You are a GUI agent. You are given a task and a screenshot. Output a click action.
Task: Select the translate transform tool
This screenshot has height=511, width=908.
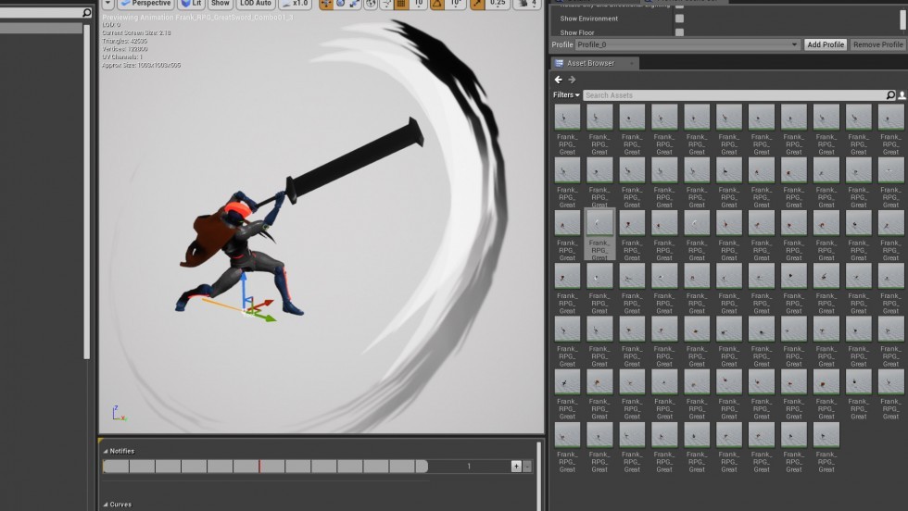(x=326, y=4)
